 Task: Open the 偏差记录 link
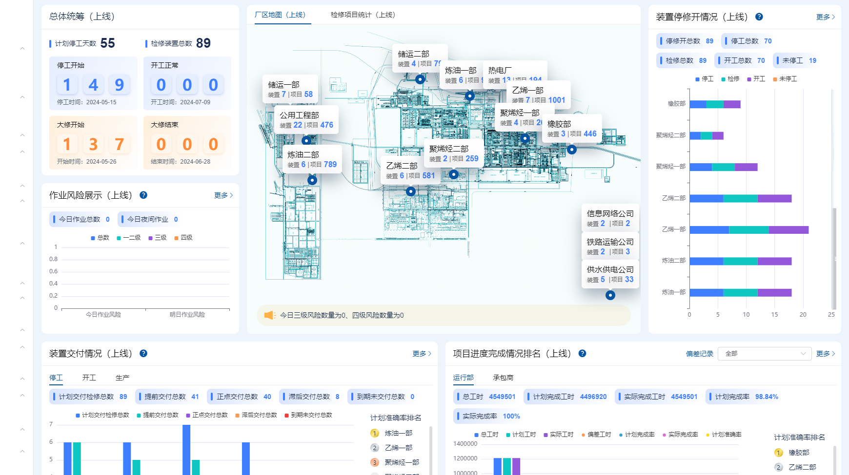coord(699,354)
